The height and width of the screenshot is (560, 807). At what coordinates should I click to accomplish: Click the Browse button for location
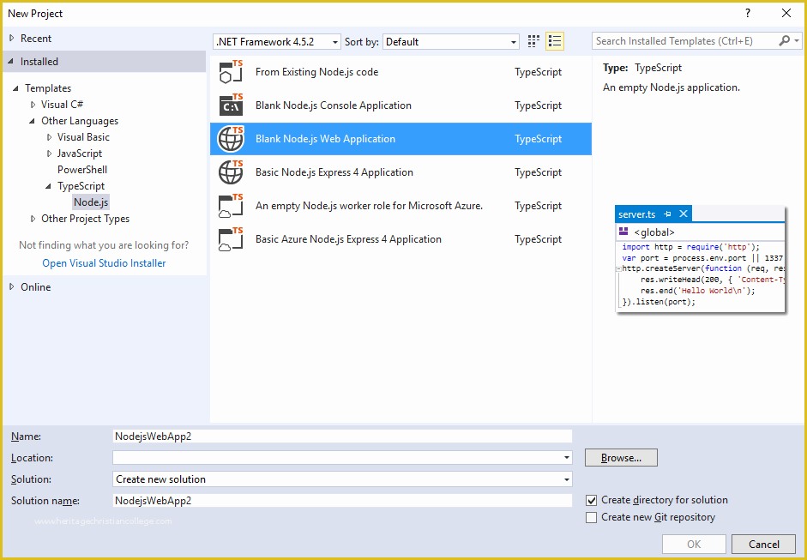620,457
